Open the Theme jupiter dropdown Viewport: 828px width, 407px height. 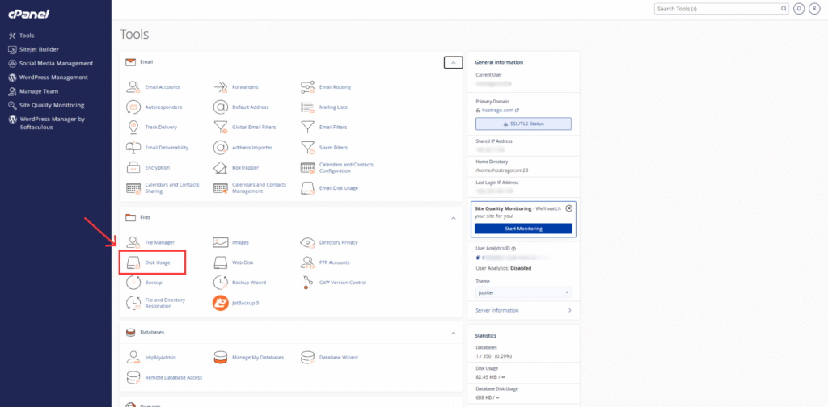pyautogui.click(x=523, y=292)
